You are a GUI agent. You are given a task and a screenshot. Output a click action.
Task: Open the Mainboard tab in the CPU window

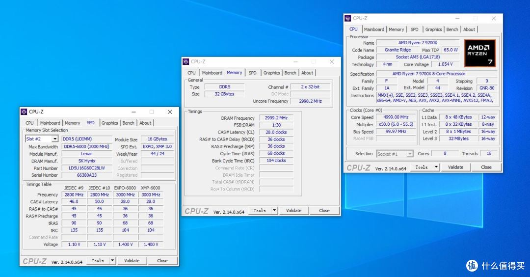[374, 30]
